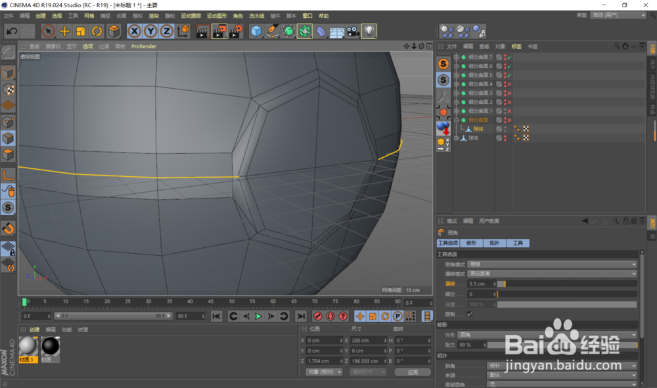The width and height of the screenshot is (657, 388).
Task: Switch to Texture mode icon
Action: click(8, 89)
